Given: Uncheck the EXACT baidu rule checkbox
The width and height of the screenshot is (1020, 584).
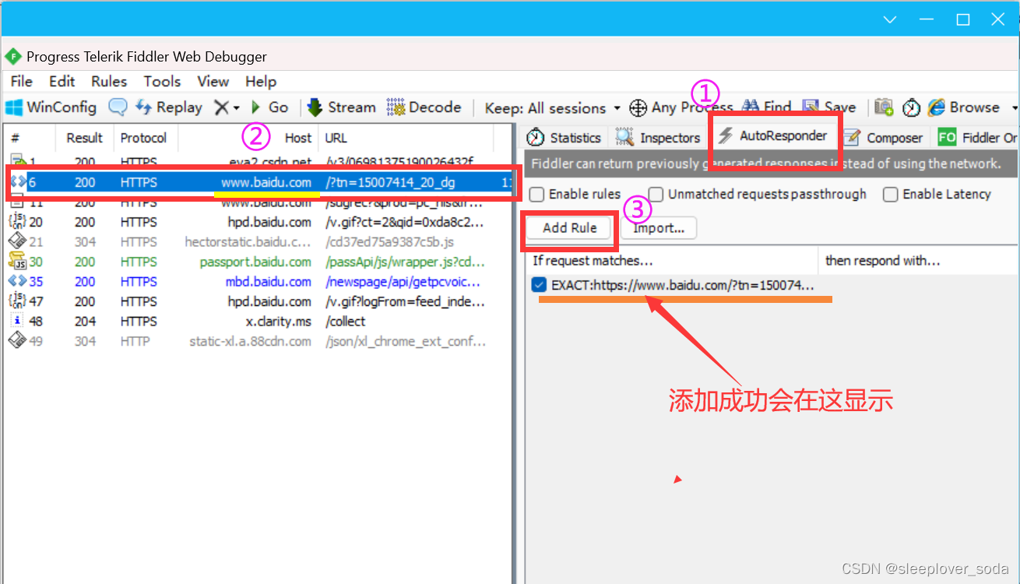Looking at the screenshot, I should pos(539,285).
